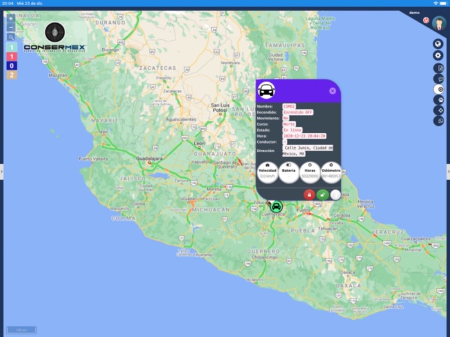Click the Zacatecas state label on map
The height and width of the screenshot is (337, 450).
click(157, 68)
